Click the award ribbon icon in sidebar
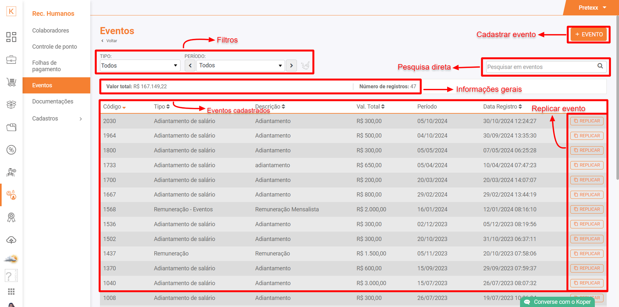 pos(11,218)
